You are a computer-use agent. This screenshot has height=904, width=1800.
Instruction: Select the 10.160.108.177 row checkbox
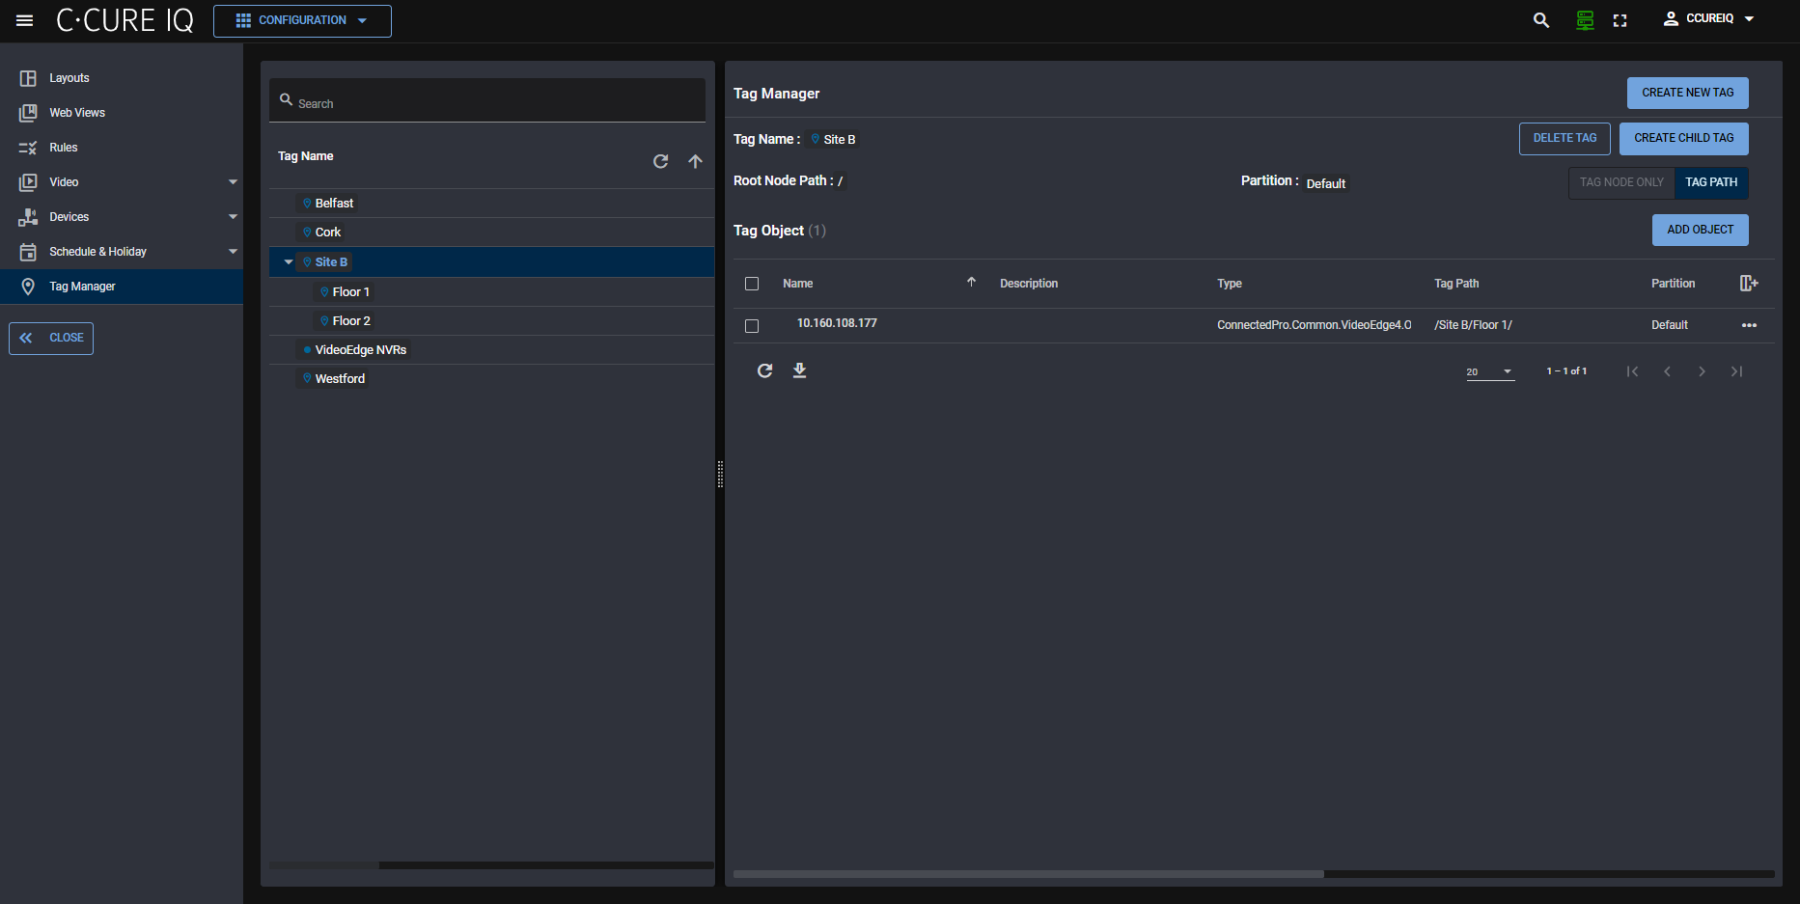pos(752,326)
